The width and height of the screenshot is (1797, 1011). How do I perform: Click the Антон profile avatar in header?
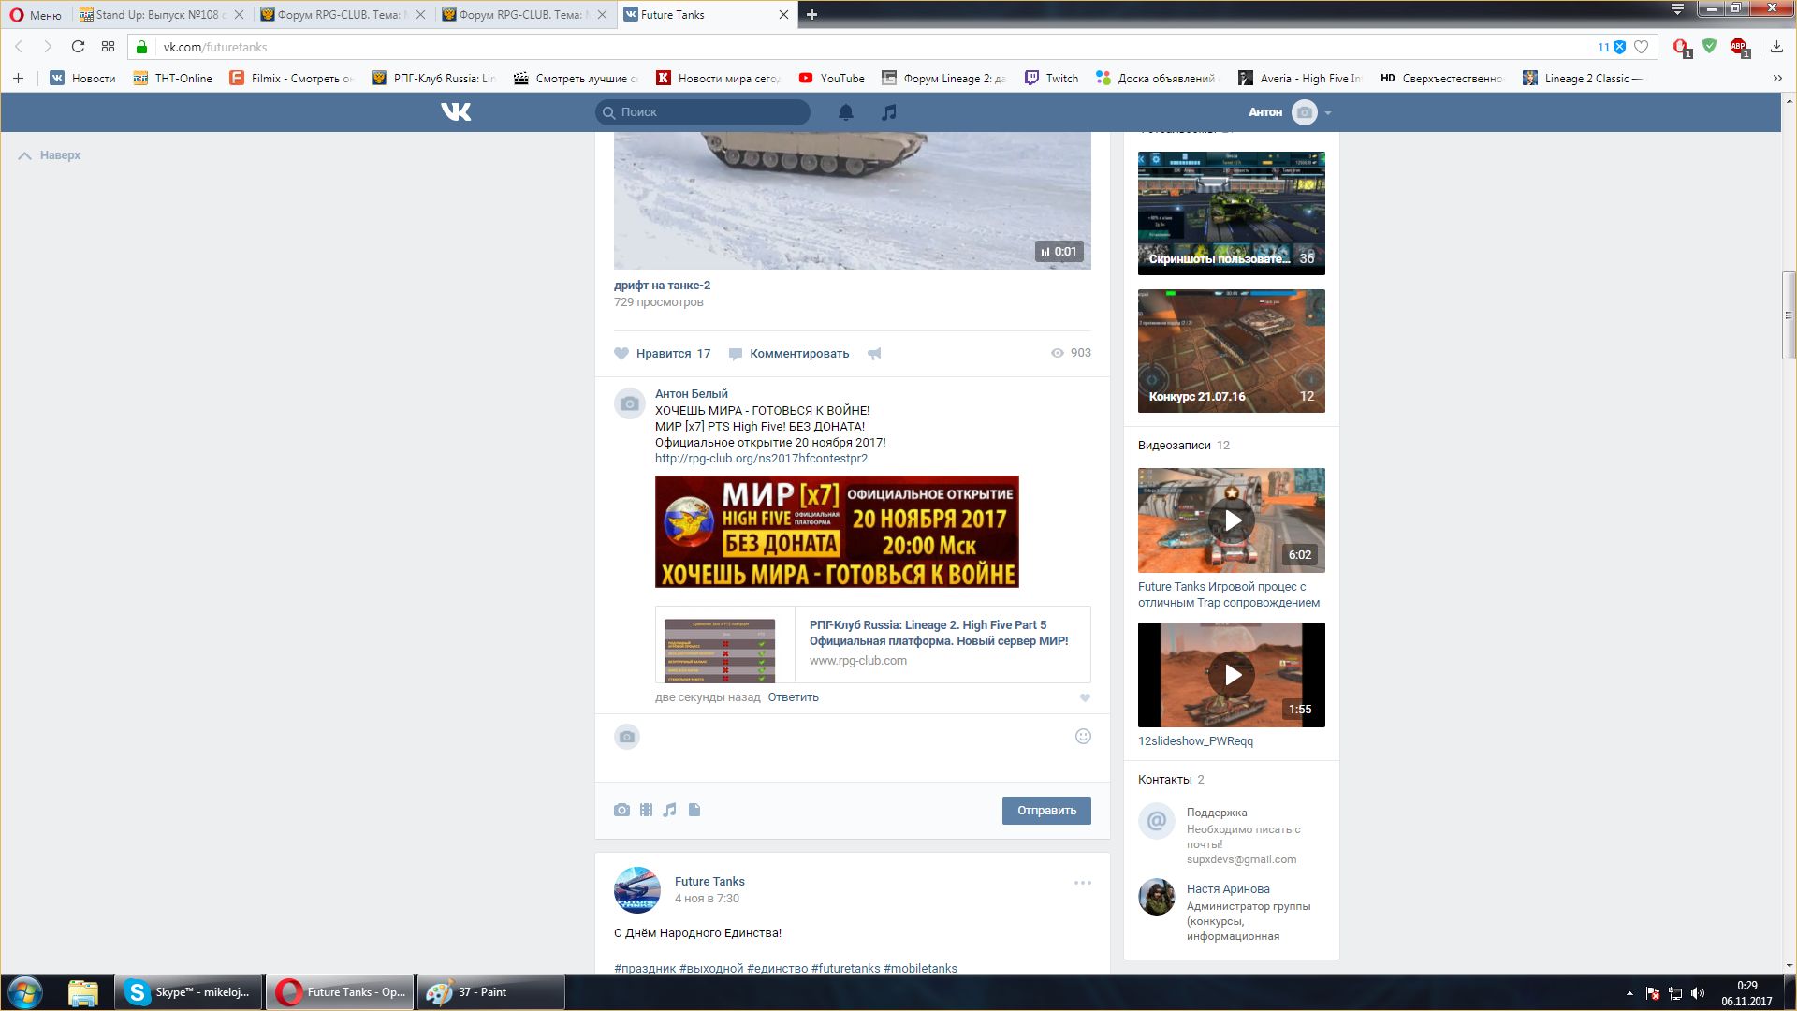click(x=1304, y=112)
